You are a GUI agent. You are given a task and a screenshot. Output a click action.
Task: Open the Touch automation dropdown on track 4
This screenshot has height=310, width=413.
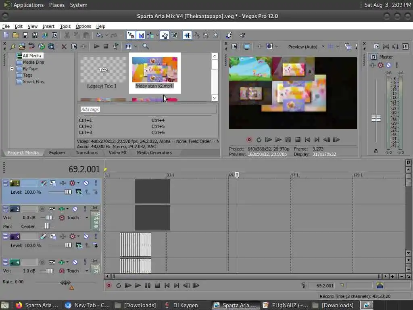87,271
